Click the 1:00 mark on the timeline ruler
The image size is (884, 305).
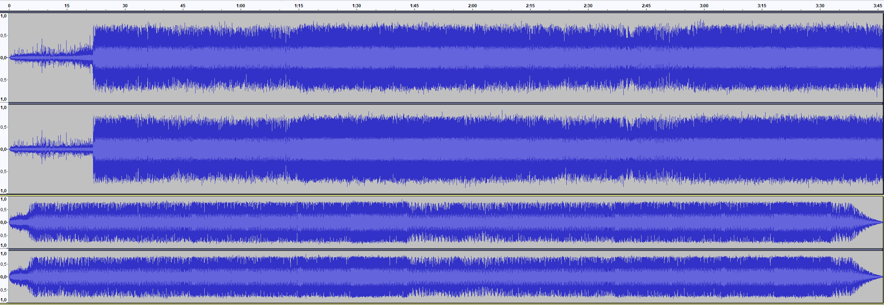pyautogui.click(x=241, y=6)
